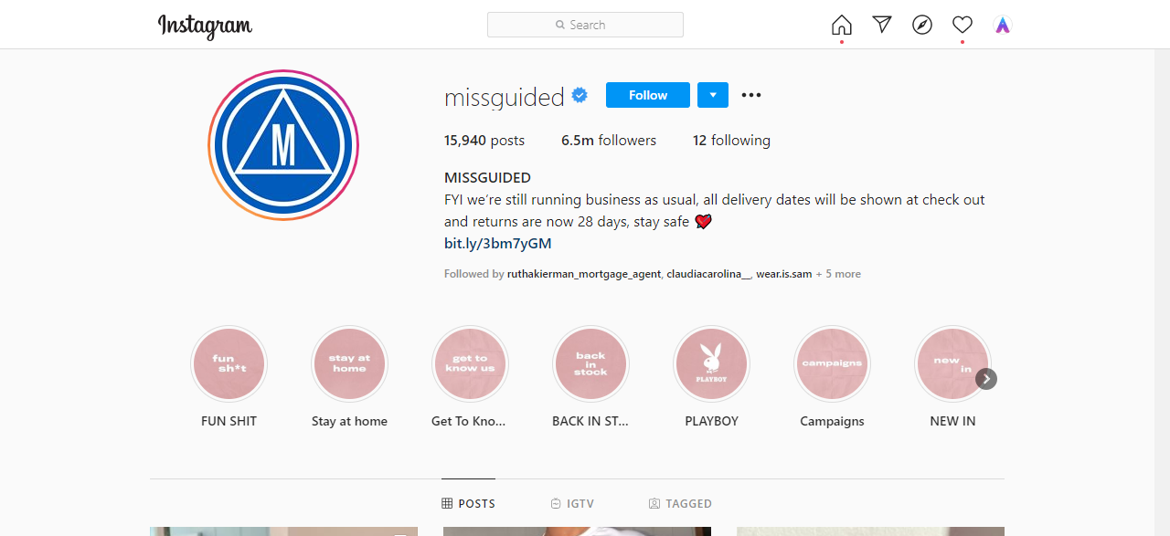View the 6.5m followers list

coord(609,141)
